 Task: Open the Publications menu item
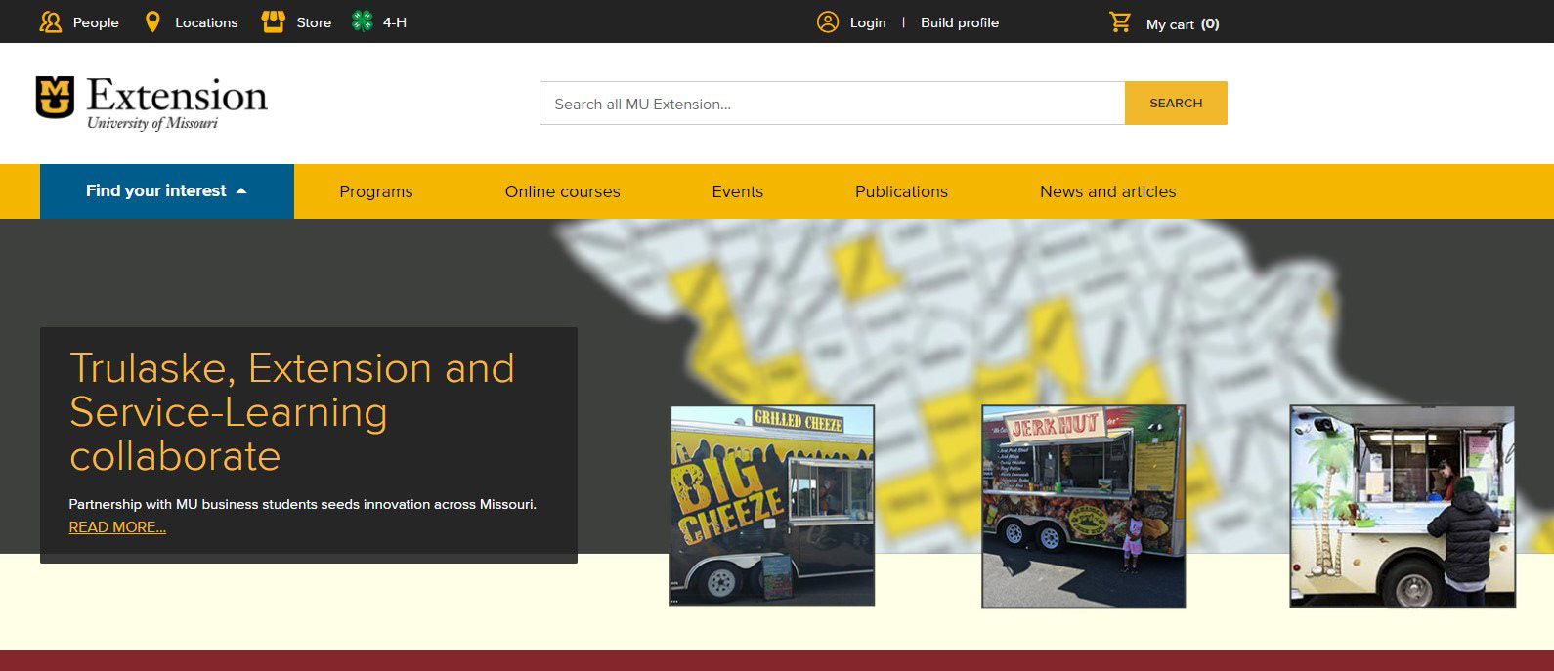(x=901, y=191)
